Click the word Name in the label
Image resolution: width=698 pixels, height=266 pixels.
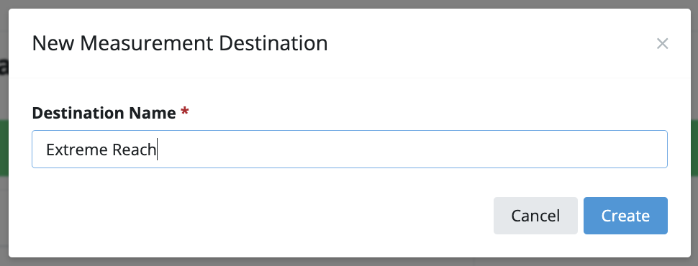153,113
